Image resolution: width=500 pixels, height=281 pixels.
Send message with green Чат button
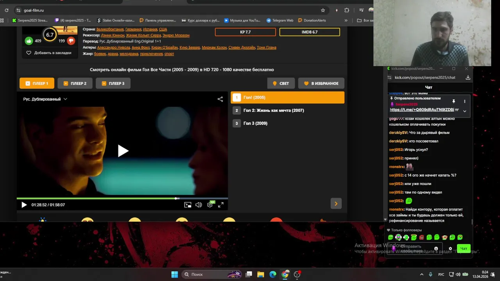(x=464, y=249)
